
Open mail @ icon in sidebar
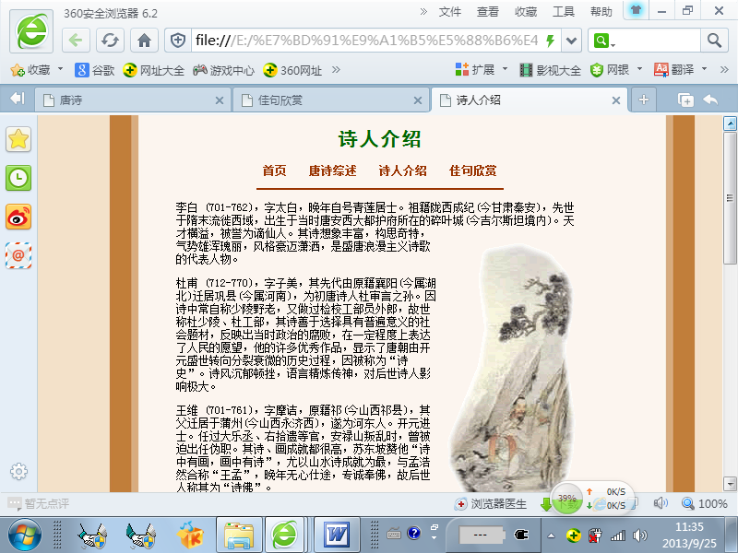(x=18, y=253)
